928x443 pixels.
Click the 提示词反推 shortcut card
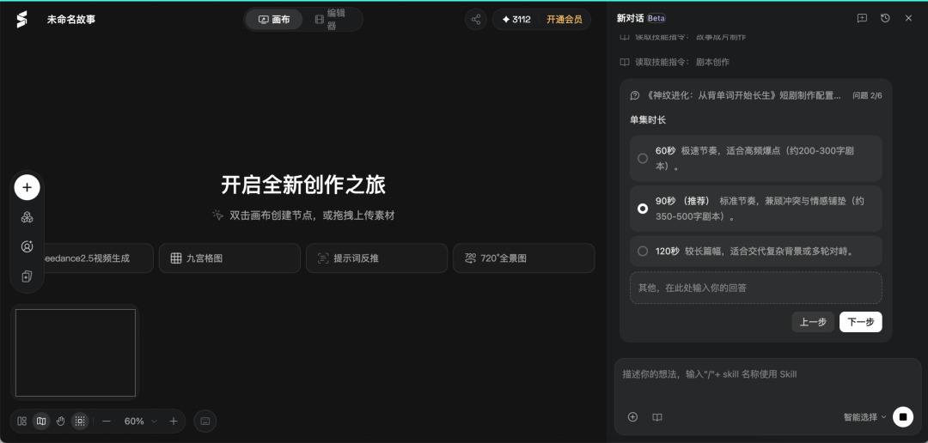pyautogui.click(x=376, y=258)
